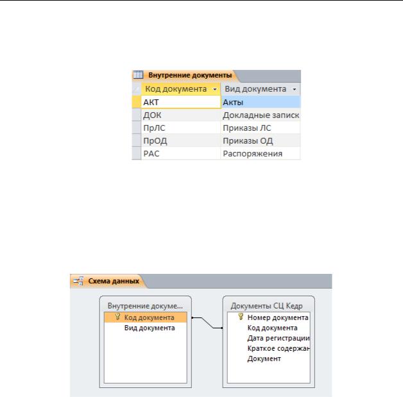Open Вид документа column filter dropdown arrow
The height and width of the screenshot is (397, 403).
pos(295,89)
